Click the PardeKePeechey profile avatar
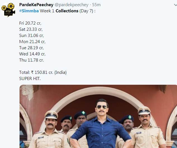This screenshot has width=177, height=148. (x=8, y=10)
